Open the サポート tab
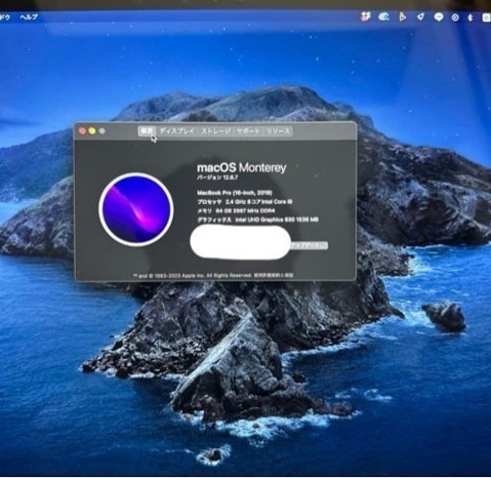Image resolution: width=491 pixels, height=478 pixels. pos(248,131)
